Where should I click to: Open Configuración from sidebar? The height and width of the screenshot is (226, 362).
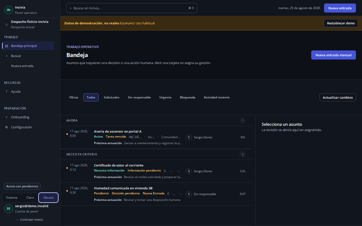28,127
